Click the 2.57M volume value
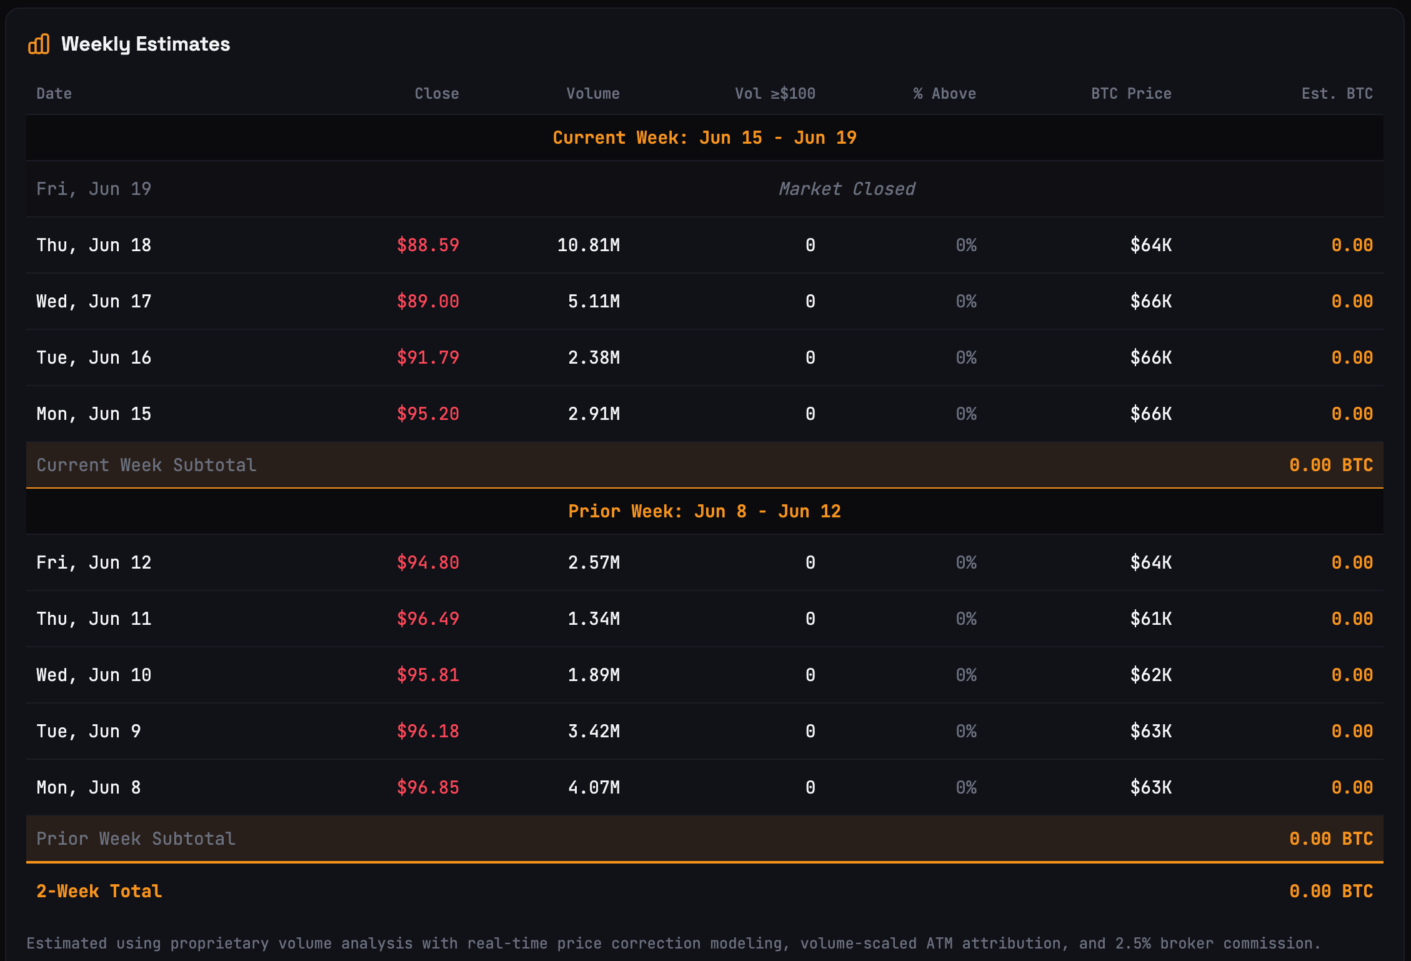 click(x=594, y=562)
